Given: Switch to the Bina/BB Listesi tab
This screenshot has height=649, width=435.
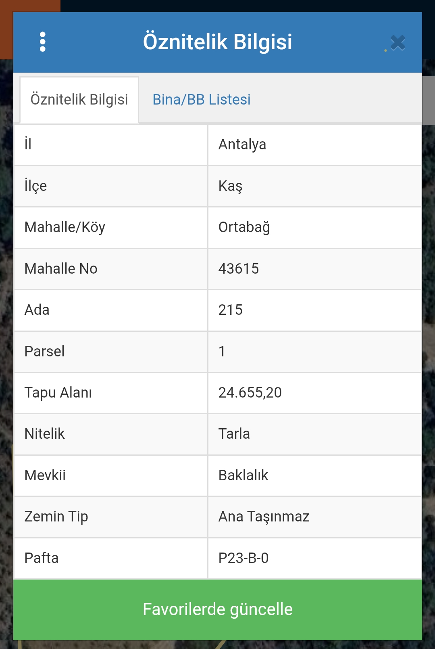Looking at the screenshot, I should point(201,100).
